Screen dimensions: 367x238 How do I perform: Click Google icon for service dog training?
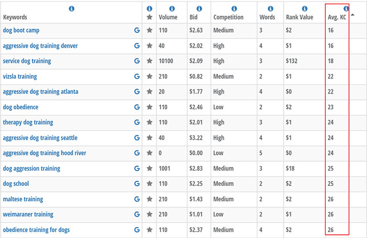pyautogui.click(x=137, y=61)
